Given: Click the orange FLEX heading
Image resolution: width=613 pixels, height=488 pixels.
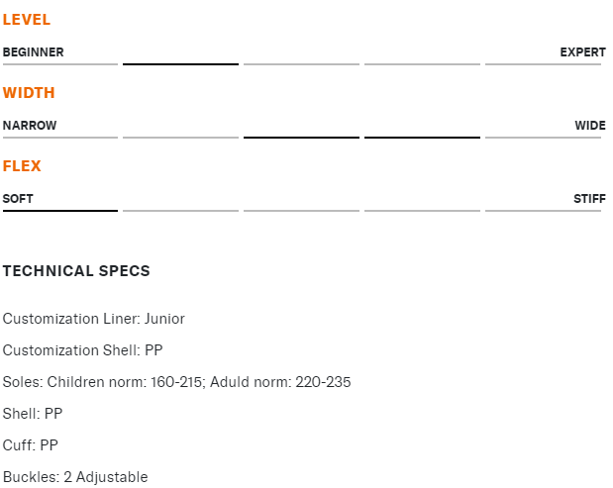Looking at the screenshot, I should (22, 166).
